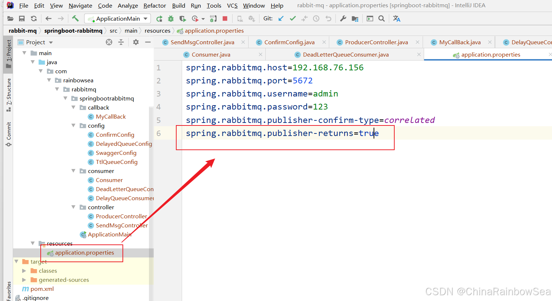Image resolution: width=552 pixels, height=301 pixels.
Task: Collapse the config package
Action: coord(73,125)
